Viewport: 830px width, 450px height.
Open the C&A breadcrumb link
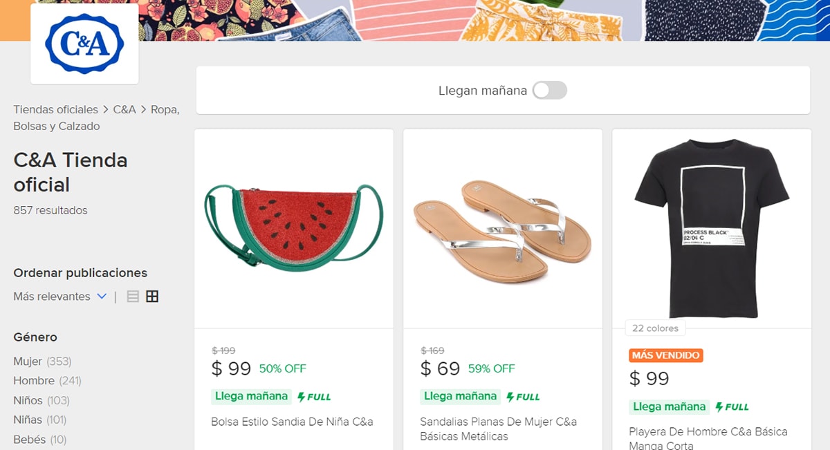point(124,109)
